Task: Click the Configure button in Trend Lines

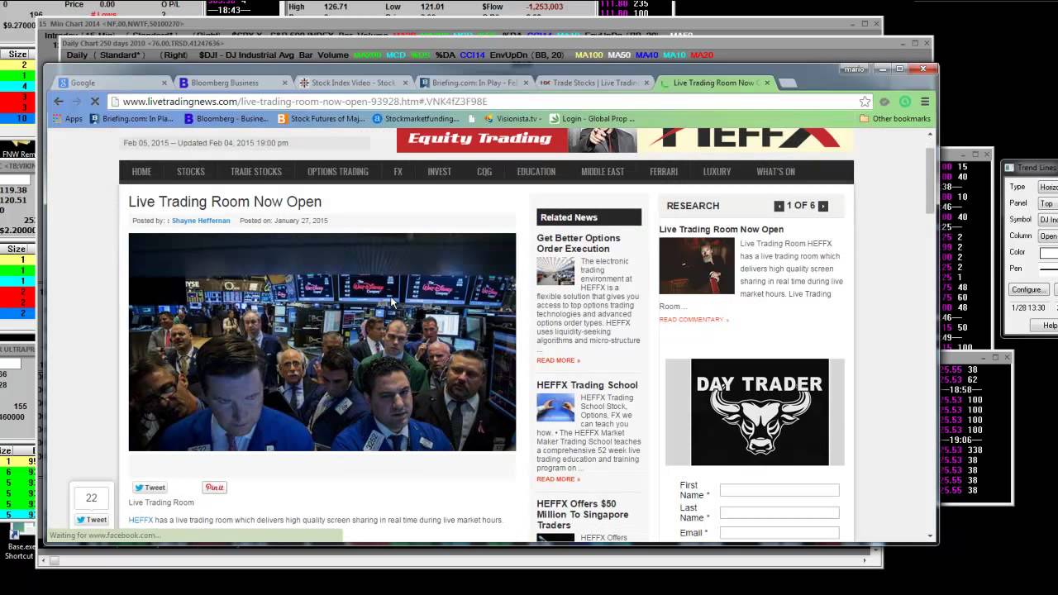Action: pos(1028,290)
